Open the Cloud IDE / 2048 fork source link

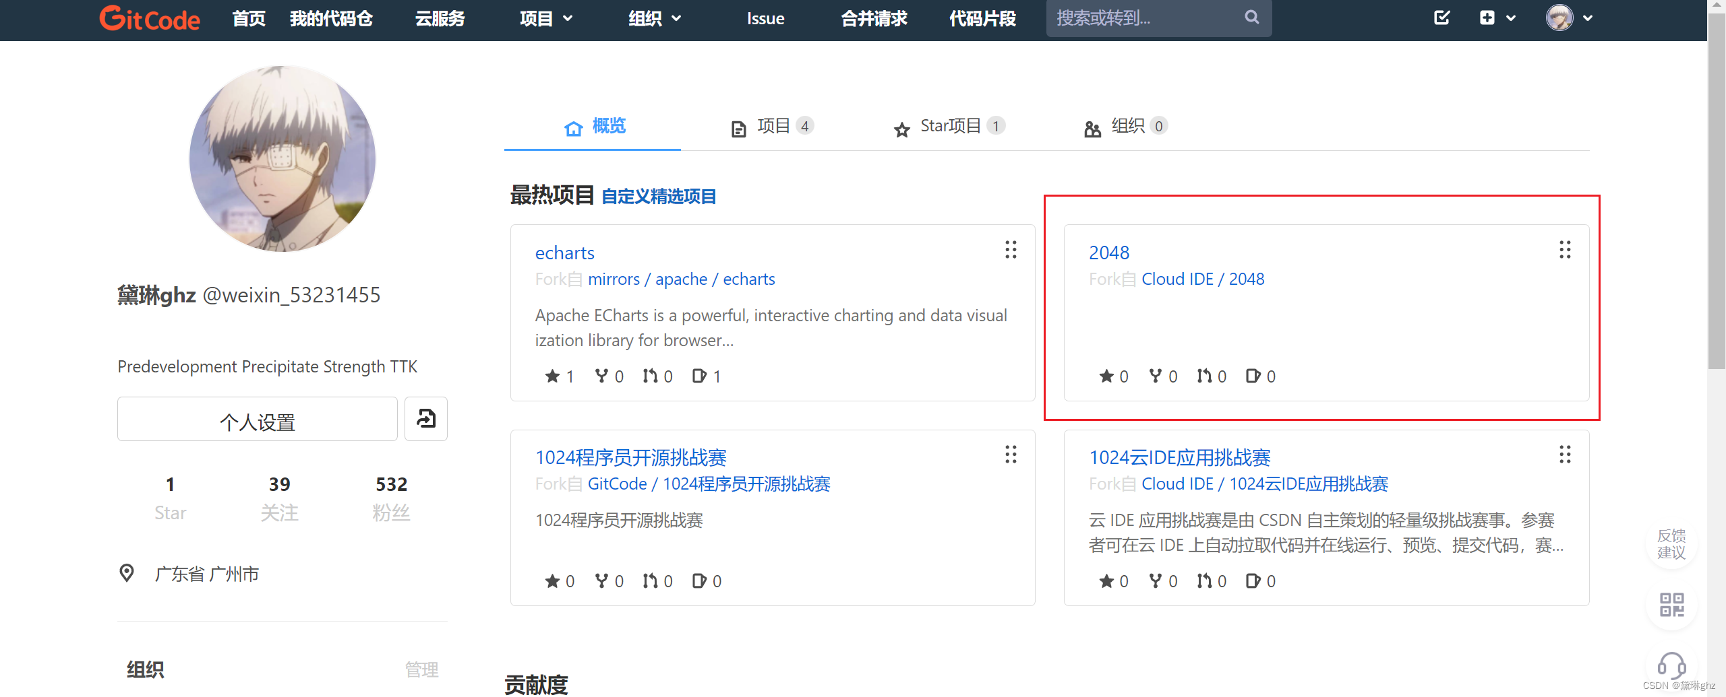[1203, 279]
